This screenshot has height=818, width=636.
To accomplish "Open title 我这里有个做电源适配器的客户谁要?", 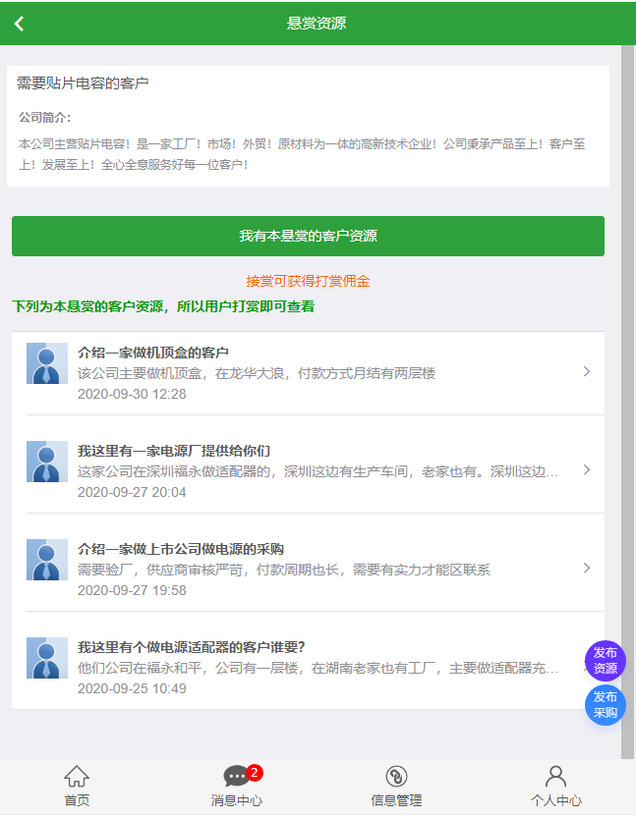I will (191, 647).
